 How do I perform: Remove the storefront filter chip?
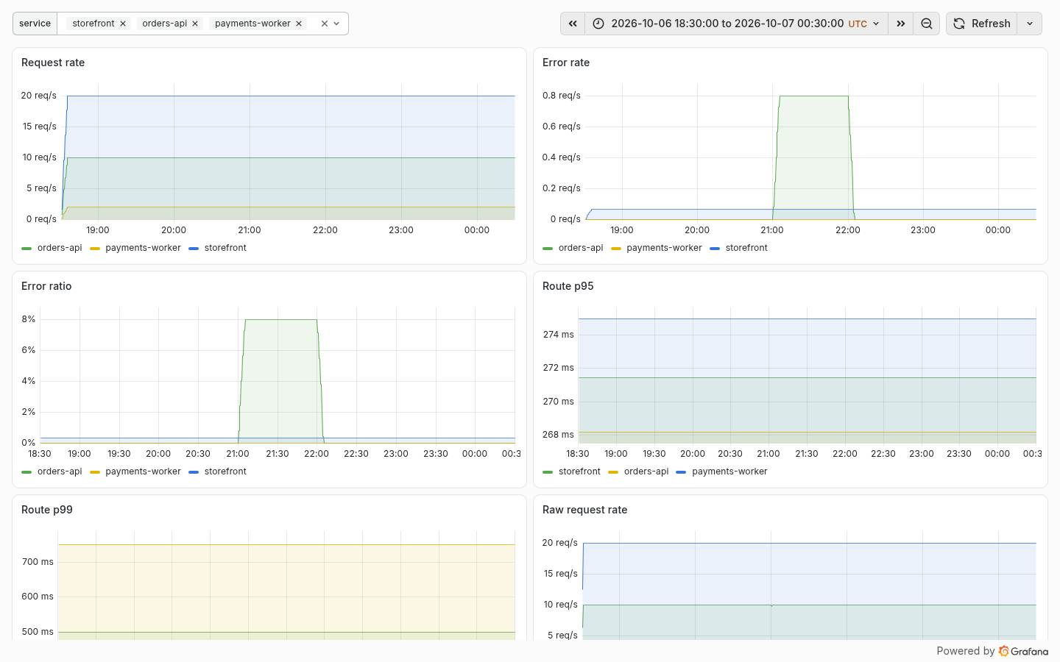[123, 24]
